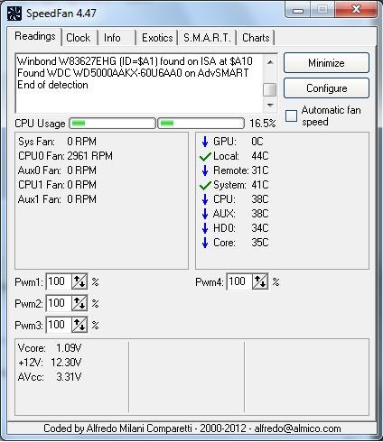Switch to the Clock tab
The height and width of the screenshot is (442, 383).
point(78,38)
